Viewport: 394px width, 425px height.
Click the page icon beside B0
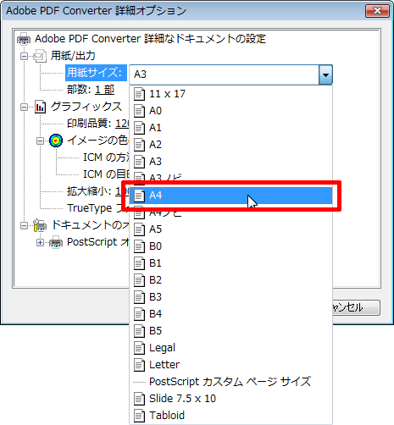click(x=139, y=246)
